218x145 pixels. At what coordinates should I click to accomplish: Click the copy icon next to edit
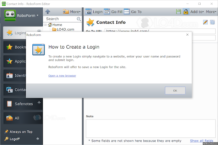tap(212, 22)
